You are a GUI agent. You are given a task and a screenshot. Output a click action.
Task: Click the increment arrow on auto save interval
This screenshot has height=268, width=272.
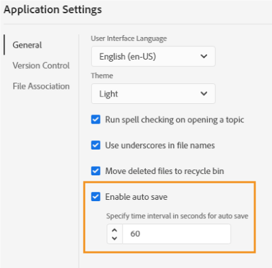[x=114, y=230]
